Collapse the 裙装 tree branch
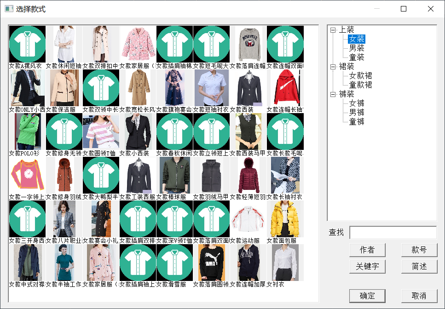Screen dimensions: 445x309 334,66
